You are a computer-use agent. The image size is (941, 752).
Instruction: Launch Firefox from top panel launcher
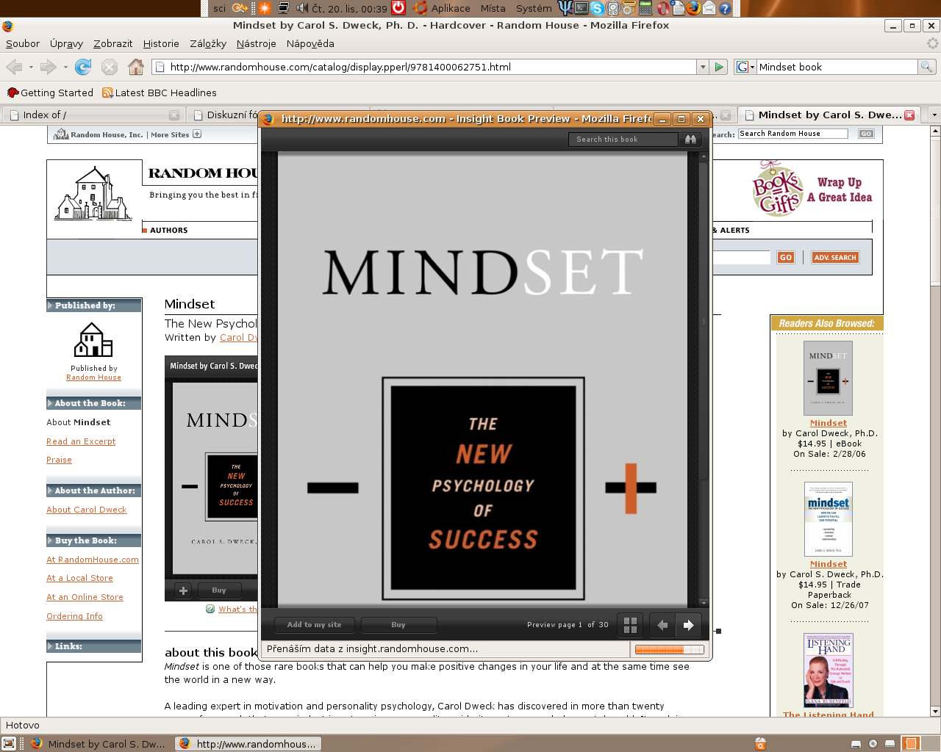[693, 8]
